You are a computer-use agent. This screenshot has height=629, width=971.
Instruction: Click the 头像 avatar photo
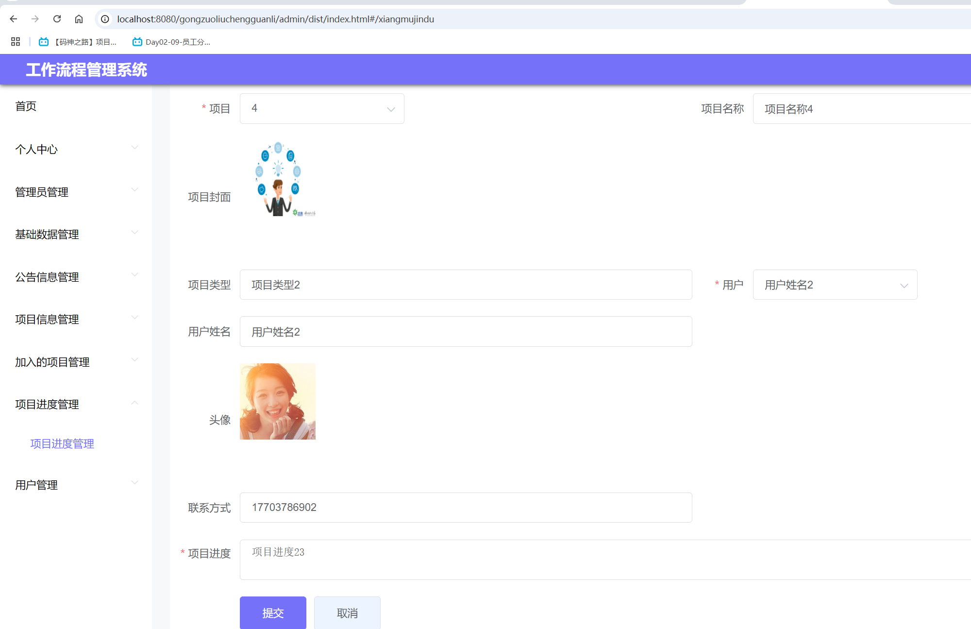[277, 402]
